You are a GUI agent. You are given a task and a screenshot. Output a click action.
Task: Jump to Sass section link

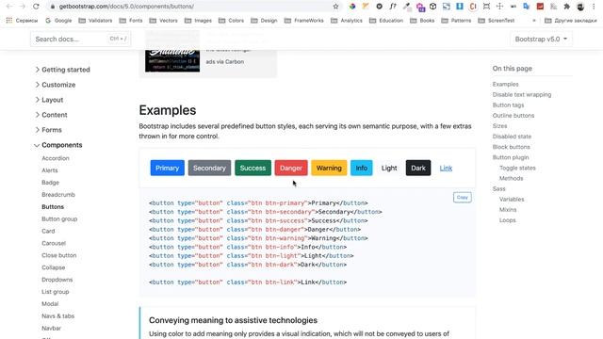pos(498,188)
